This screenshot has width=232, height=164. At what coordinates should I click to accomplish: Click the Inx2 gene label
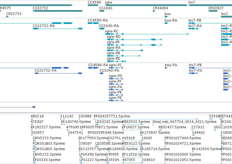point(224,14)
